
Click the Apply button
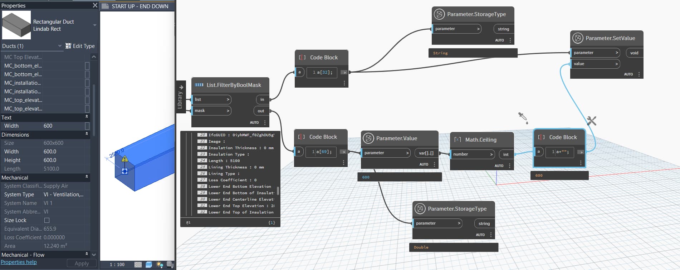click(x=82, y=264)
